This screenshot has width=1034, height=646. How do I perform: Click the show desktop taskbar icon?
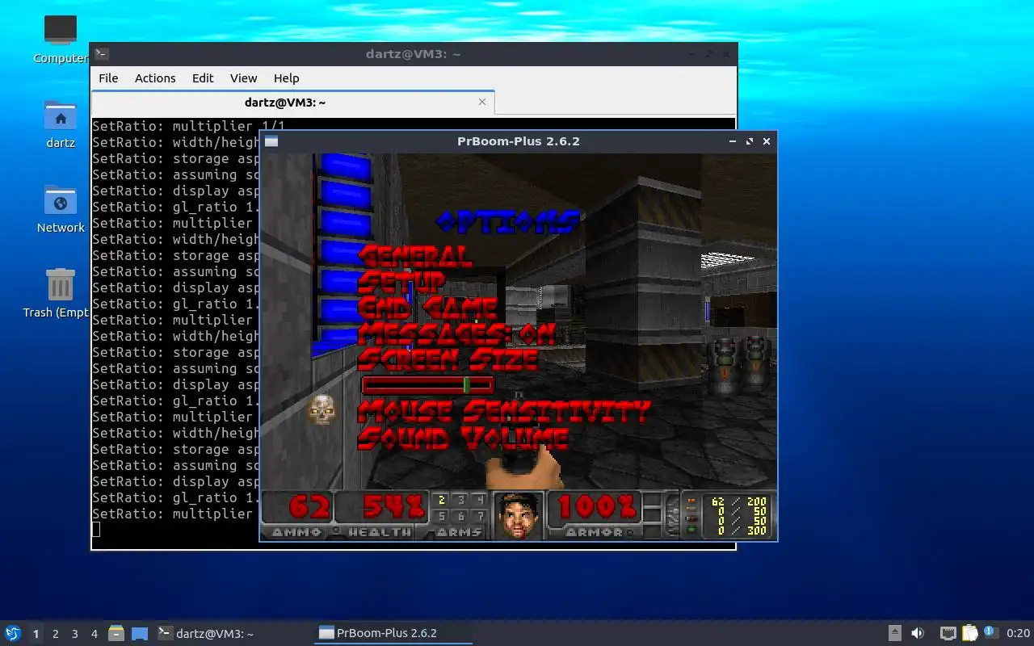pos(140,633)
